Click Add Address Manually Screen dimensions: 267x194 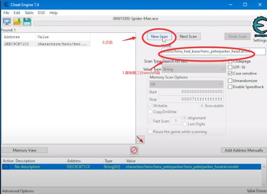pos(244,150)
